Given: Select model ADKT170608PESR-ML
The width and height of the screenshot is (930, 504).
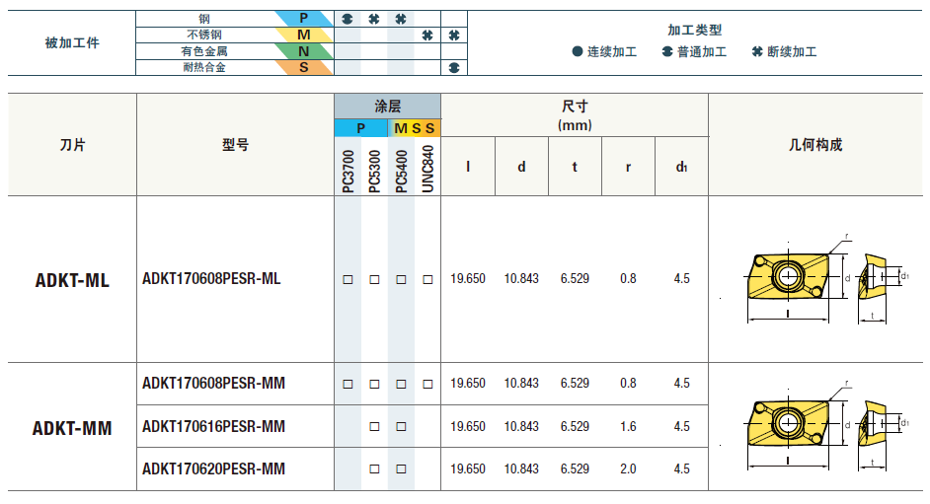Looking at the screenshot, I should 211,279.
